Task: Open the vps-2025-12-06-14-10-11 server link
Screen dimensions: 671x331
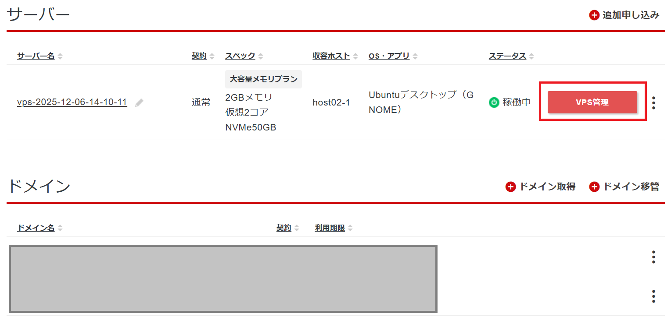Action: coord(72,102)
